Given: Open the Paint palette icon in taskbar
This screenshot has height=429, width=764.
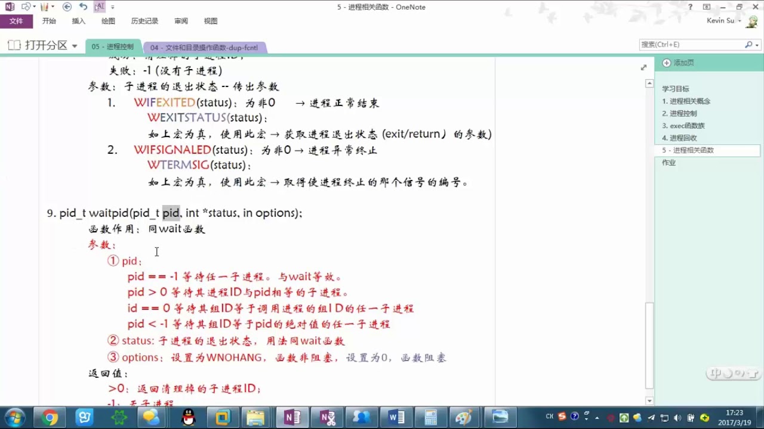Looking at the screenshot, I should coord(464,418).
